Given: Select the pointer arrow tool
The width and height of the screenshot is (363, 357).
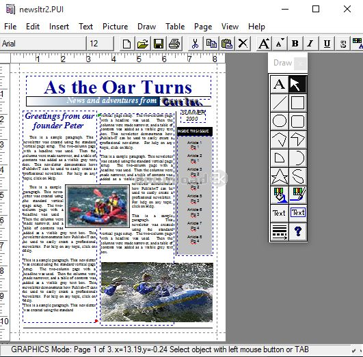Looking at the screenshot, I should (298, 84).
